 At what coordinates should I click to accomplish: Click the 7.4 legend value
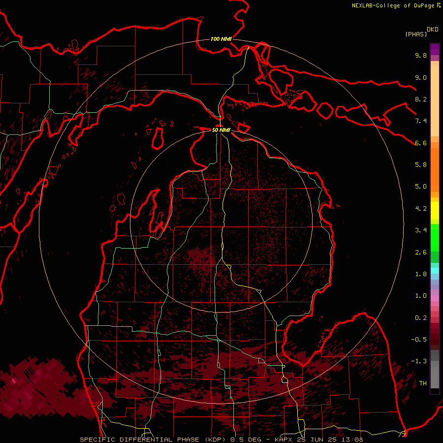click(421, 121)
